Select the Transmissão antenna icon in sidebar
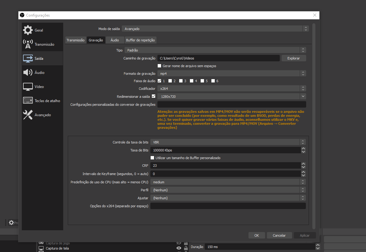This screenshot has width=366, height=252. tap(28, 44)
